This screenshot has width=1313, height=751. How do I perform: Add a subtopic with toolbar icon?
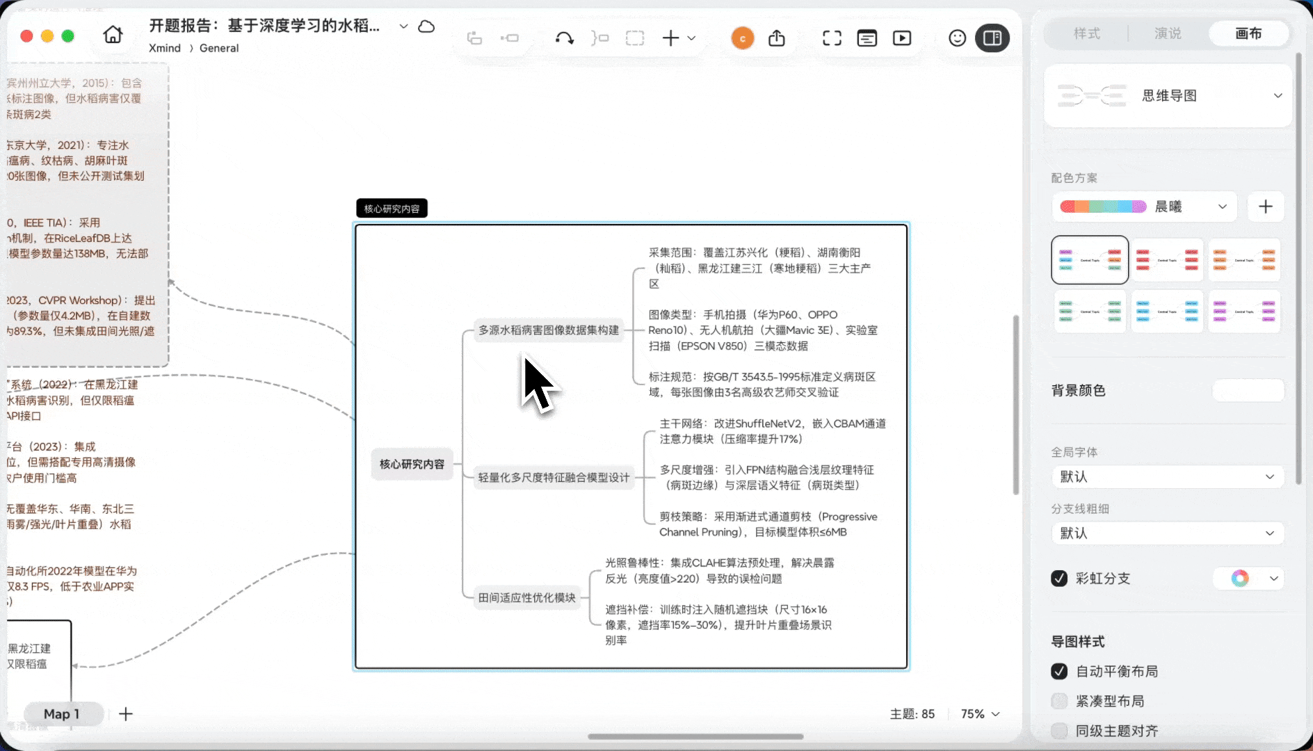click(x=510, y=38)
